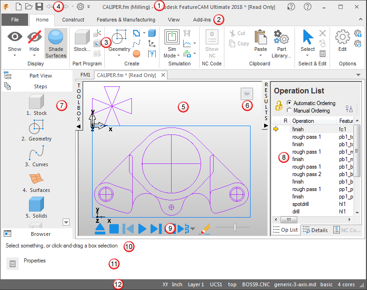This screenshot has height=290, width=367.
Task: Open the document tabs list dropdown
Action: (x=358, y=75)
